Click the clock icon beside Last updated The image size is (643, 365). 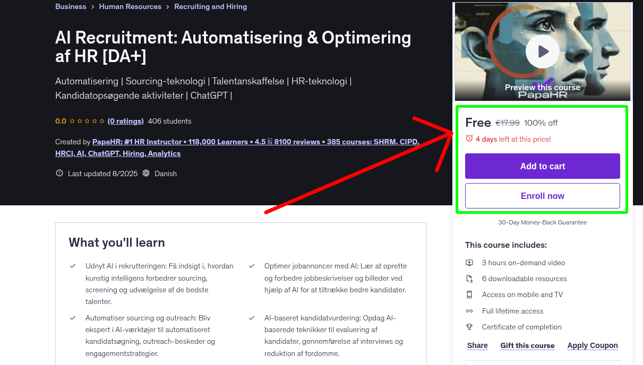click(x=59, y=173)
